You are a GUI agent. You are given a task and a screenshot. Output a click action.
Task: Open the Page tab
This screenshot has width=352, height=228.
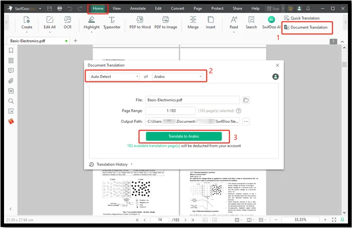[198, 9]
